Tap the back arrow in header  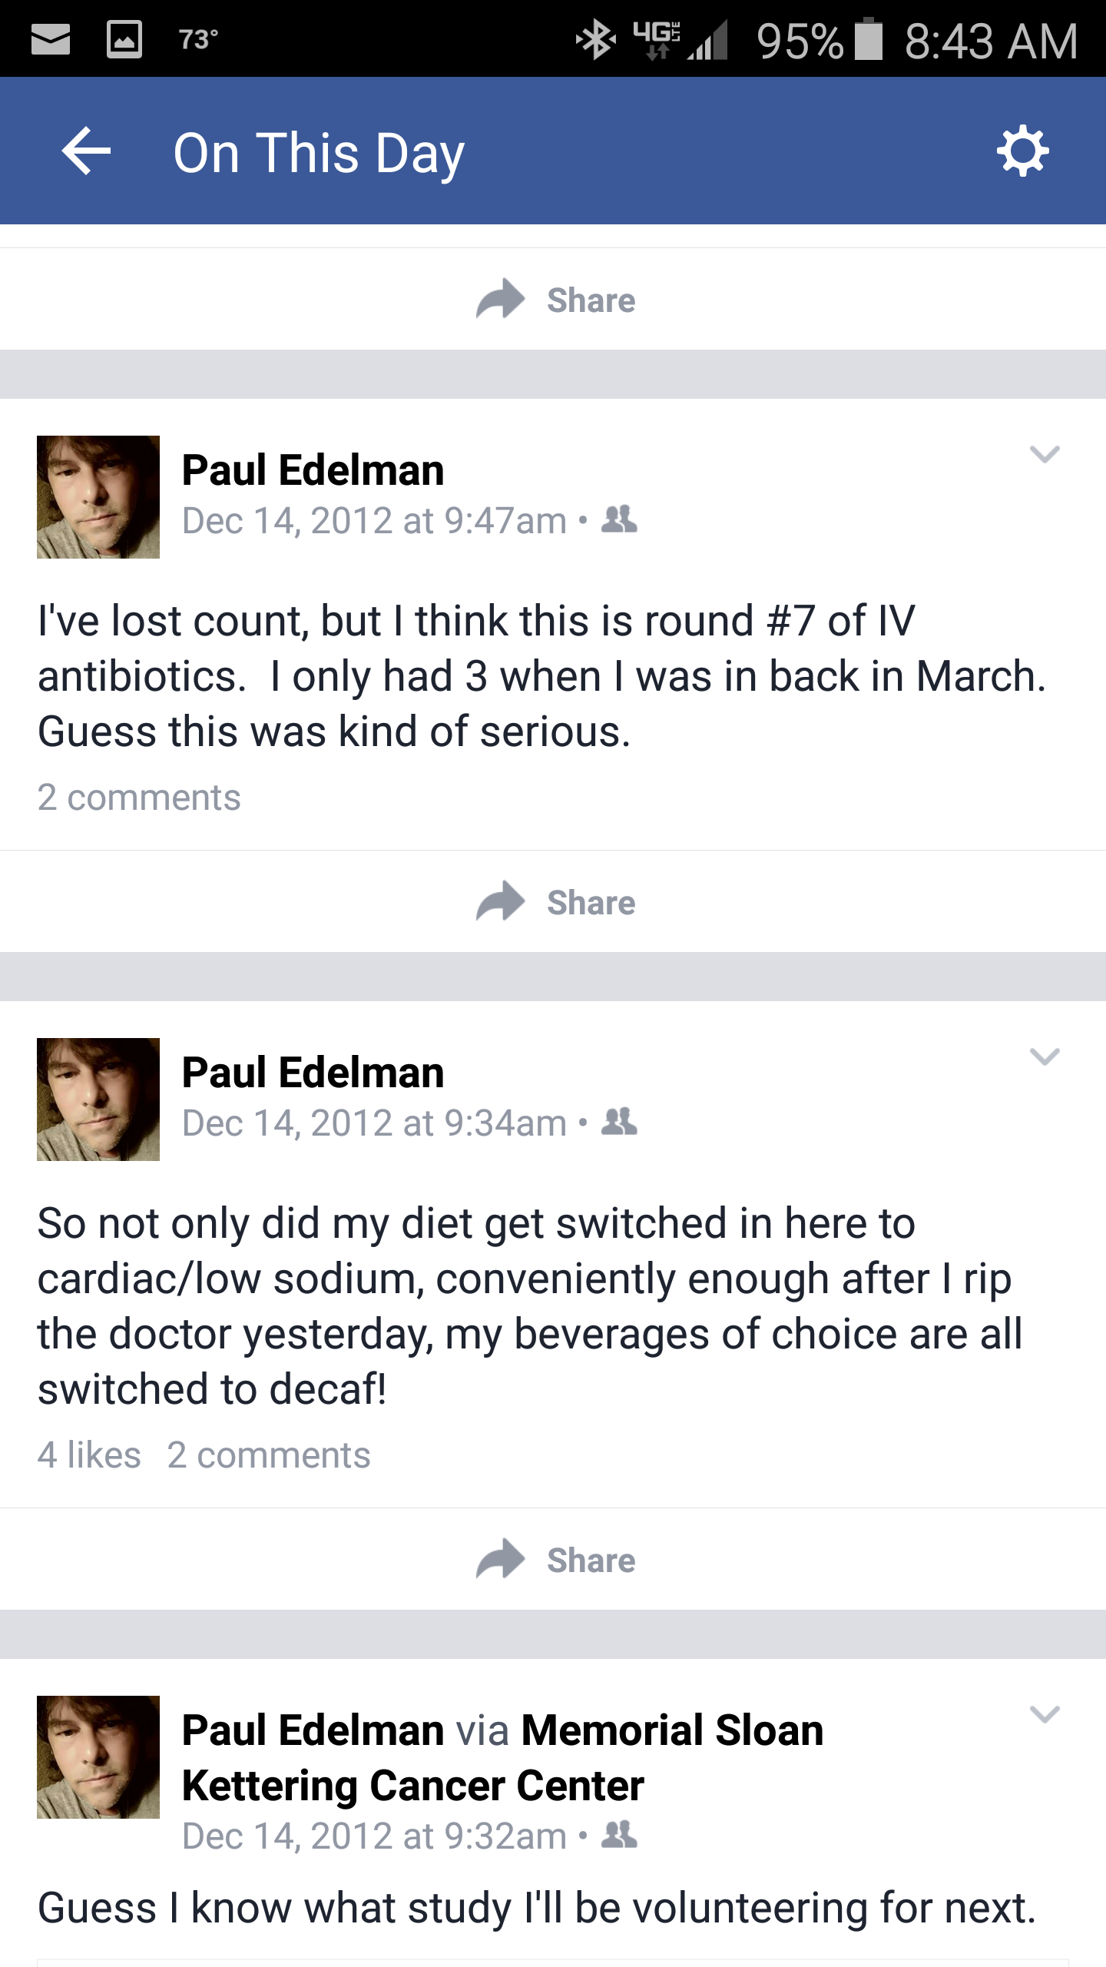tap(86, 151)
